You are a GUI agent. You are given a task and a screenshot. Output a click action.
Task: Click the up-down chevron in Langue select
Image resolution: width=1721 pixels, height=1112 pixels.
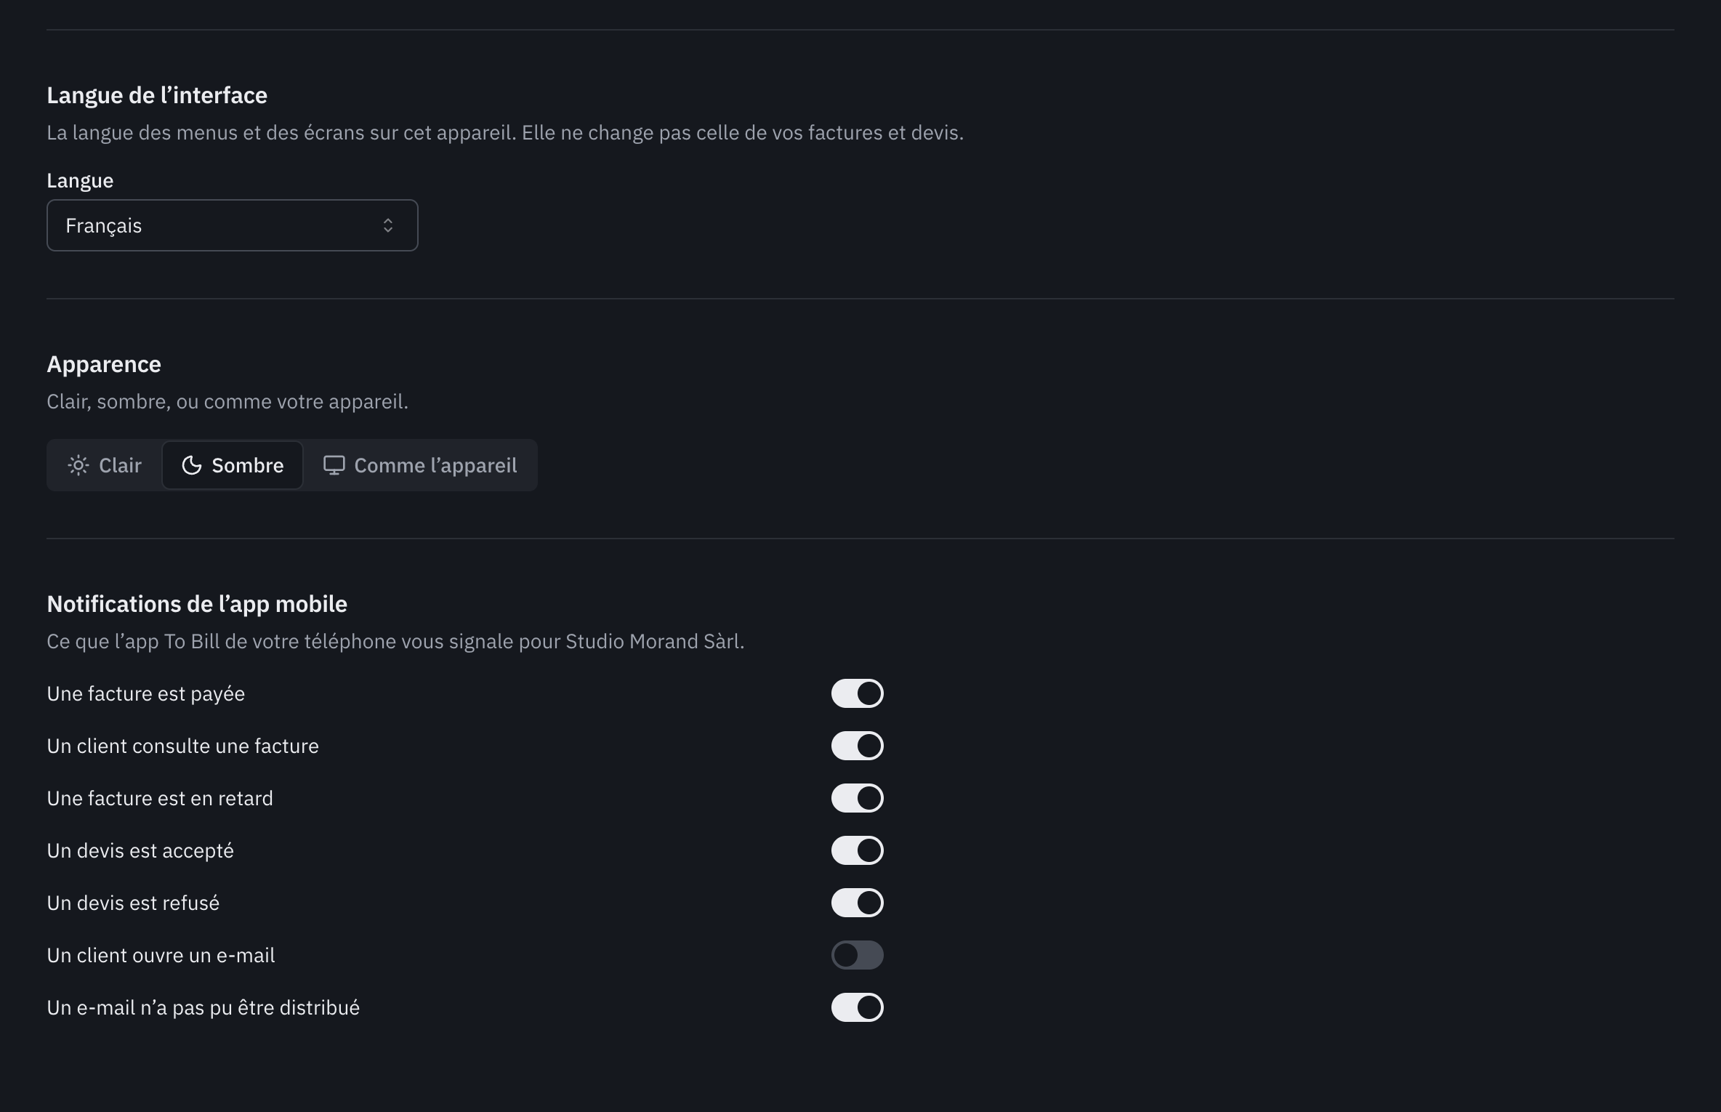388,225
